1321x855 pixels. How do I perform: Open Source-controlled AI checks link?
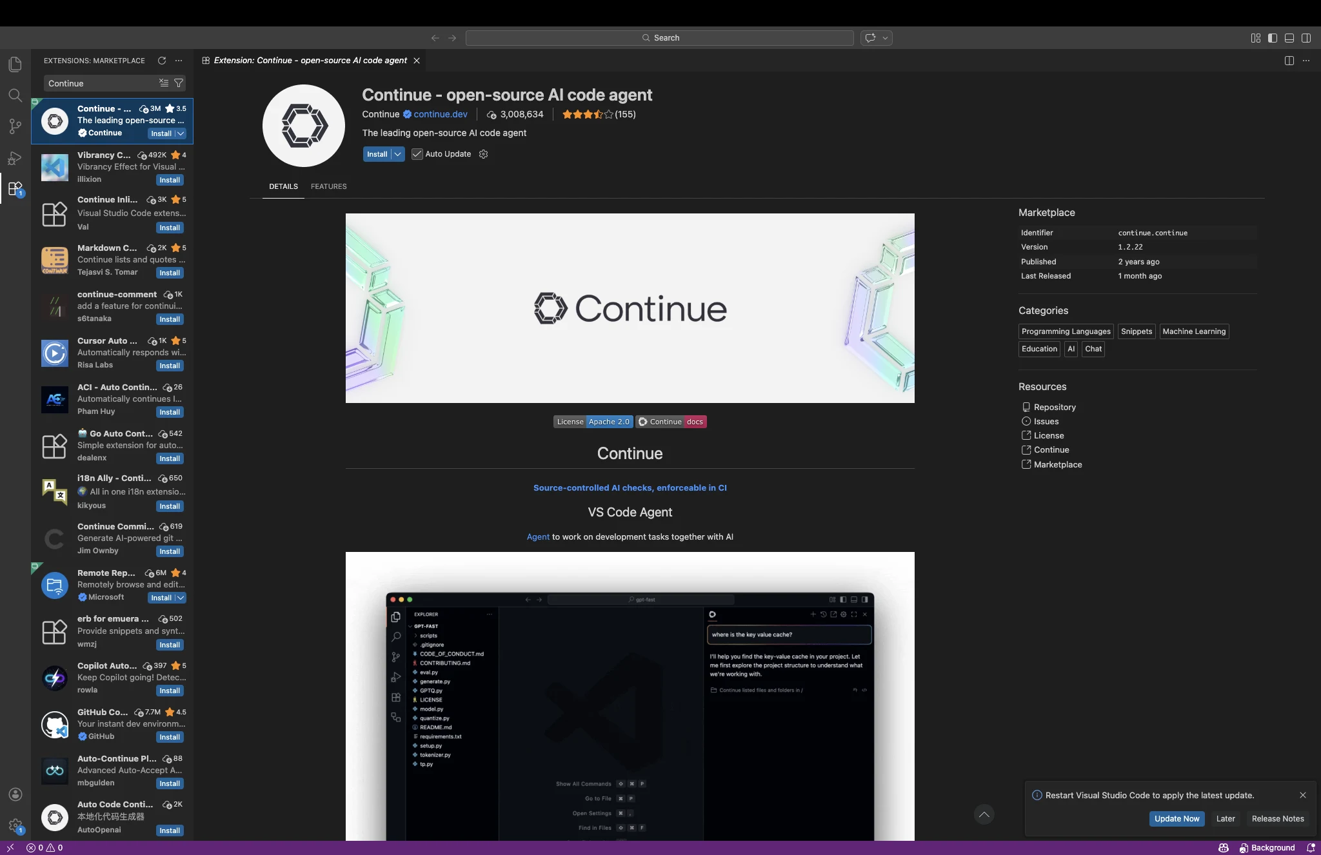(x=630, y=487)
